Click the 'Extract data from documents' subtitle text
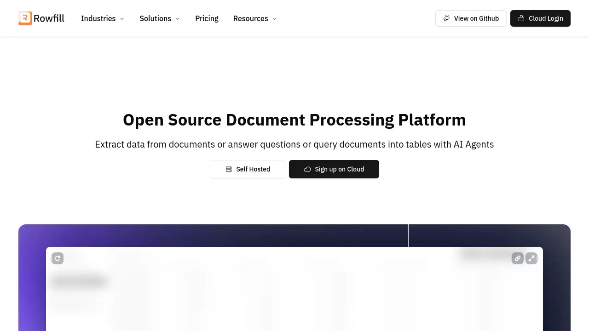This screenshot has height=331, width=589. click(294, 144)
